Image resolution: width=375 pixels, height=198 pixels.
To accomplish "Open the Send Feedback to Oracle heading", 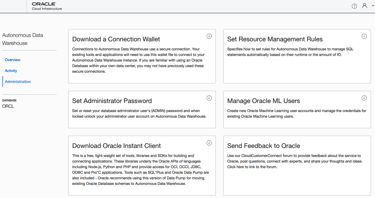I will (x=264, y=146).
